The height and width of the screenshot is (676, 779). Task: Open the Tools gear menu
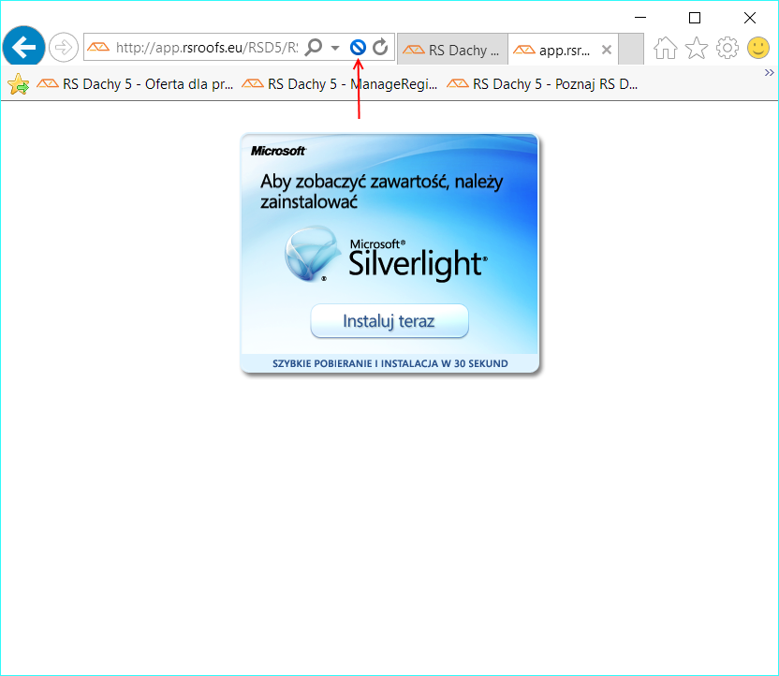point(728,48)
